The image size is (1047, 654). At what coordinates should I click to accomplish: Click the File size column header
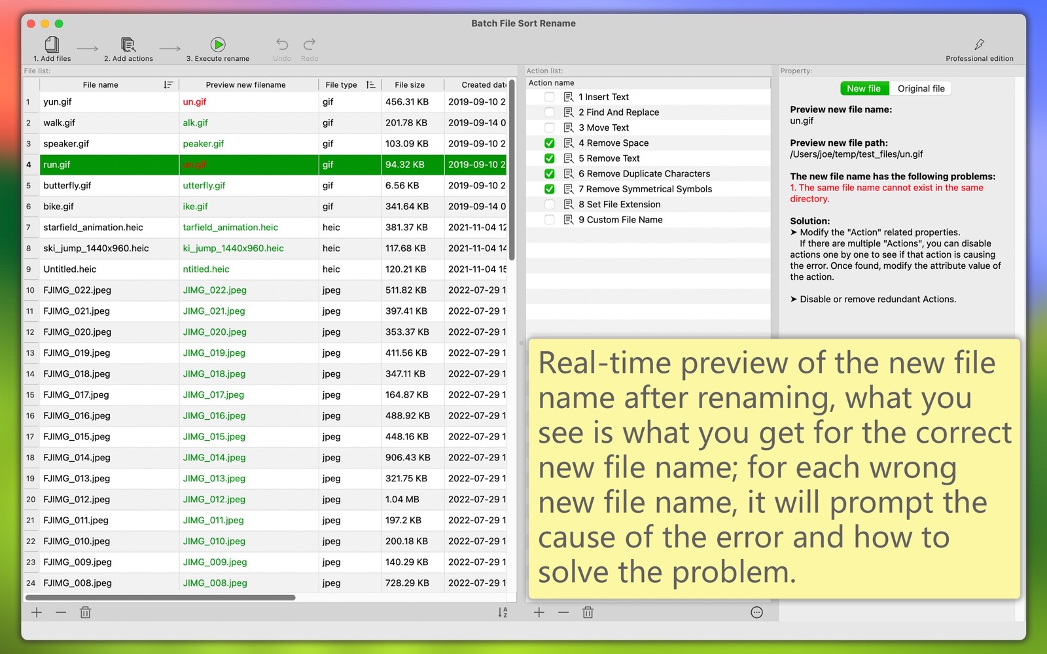click(410, 85)
